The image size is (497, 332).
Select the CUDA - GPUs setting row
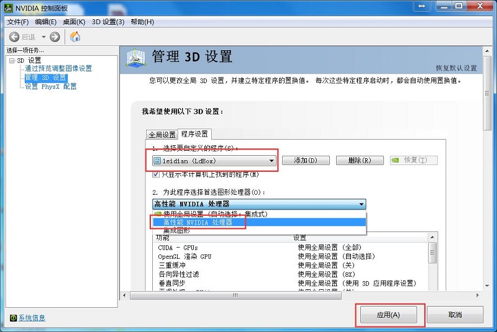tap(290, 248)
